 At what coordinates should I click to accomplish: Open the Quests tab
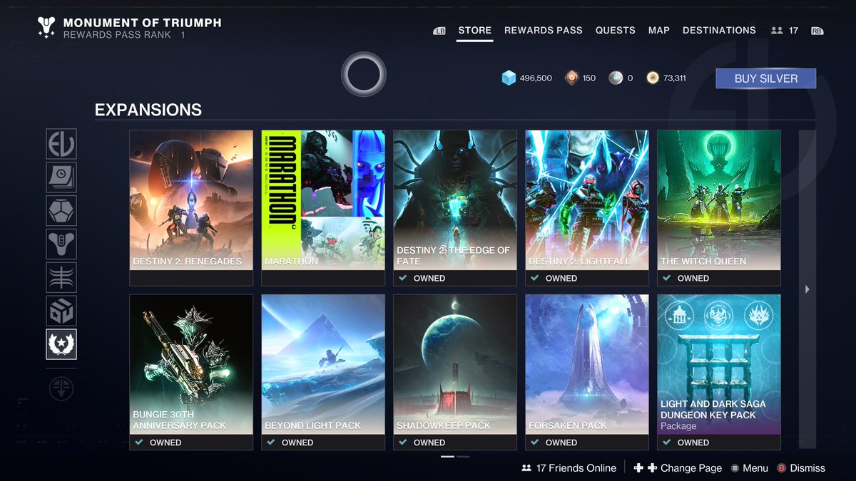click(x=616, y=31)
